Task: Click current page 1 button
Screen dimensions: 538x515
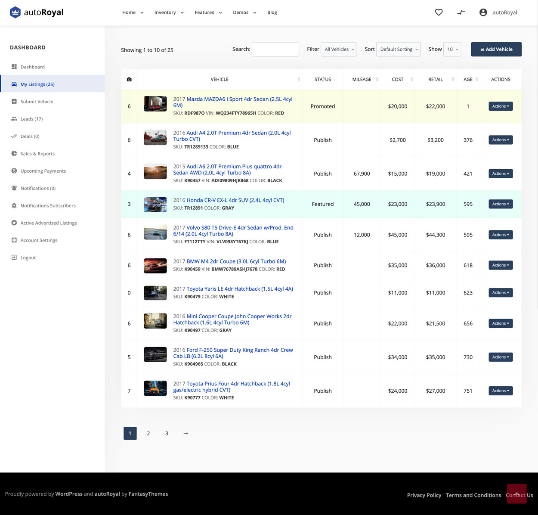Action: point(130,433)
